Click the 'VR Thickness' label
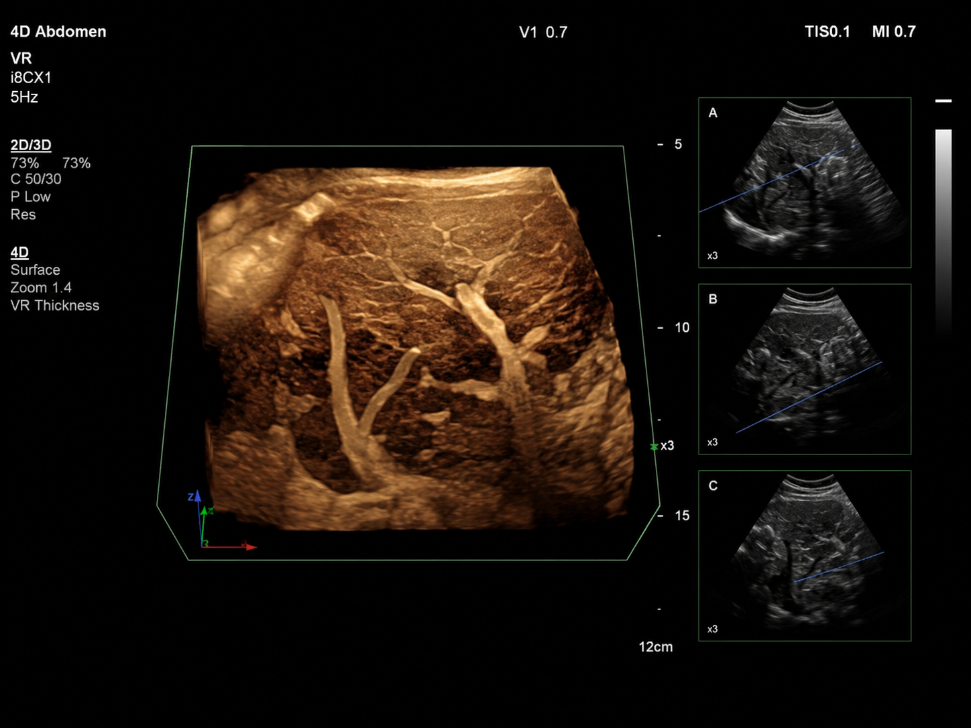Screen dimensions: 971x728 point(55,306)
